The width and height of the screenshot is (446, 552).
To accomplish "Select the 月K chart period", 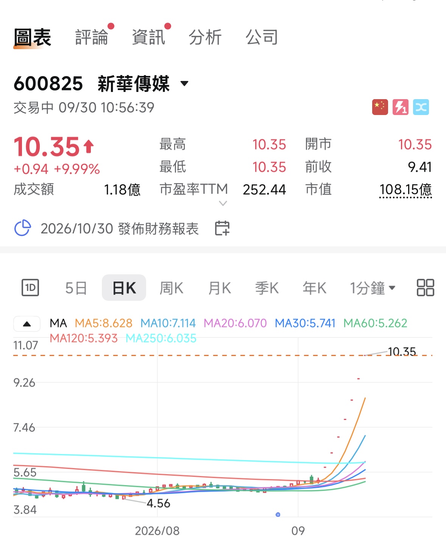I will [220, 288].
